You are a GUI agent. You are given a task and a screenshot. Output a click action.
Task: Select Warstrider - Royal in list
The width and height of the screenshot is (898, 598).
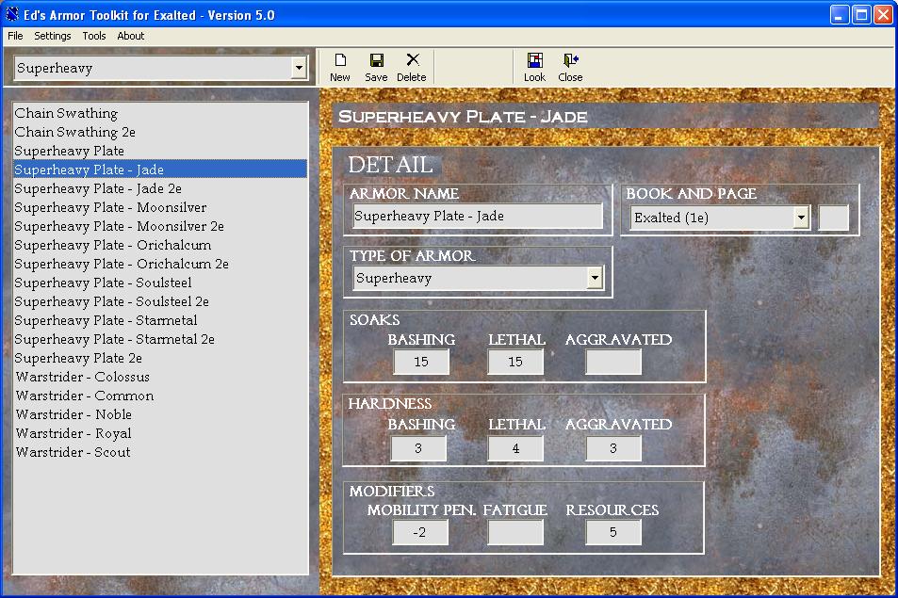point(160,434)
